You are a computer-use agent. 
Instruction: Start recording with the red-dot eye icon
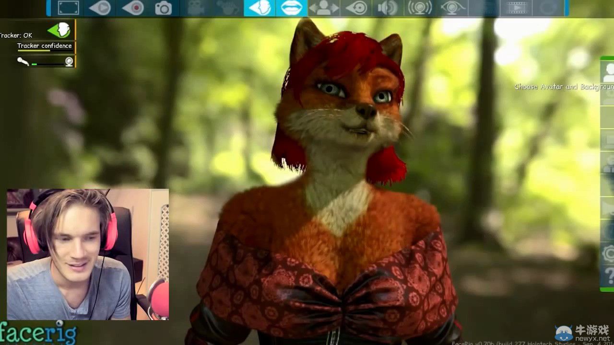pos(132,8)
